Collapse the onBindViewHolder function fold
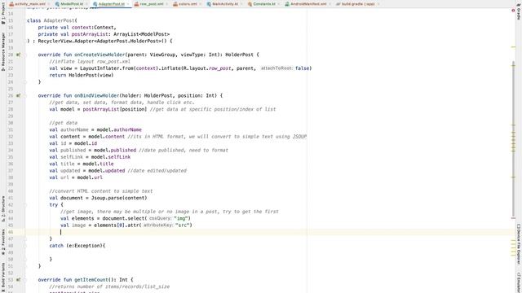The image size is (522, 293). click(x=25, y=95)
